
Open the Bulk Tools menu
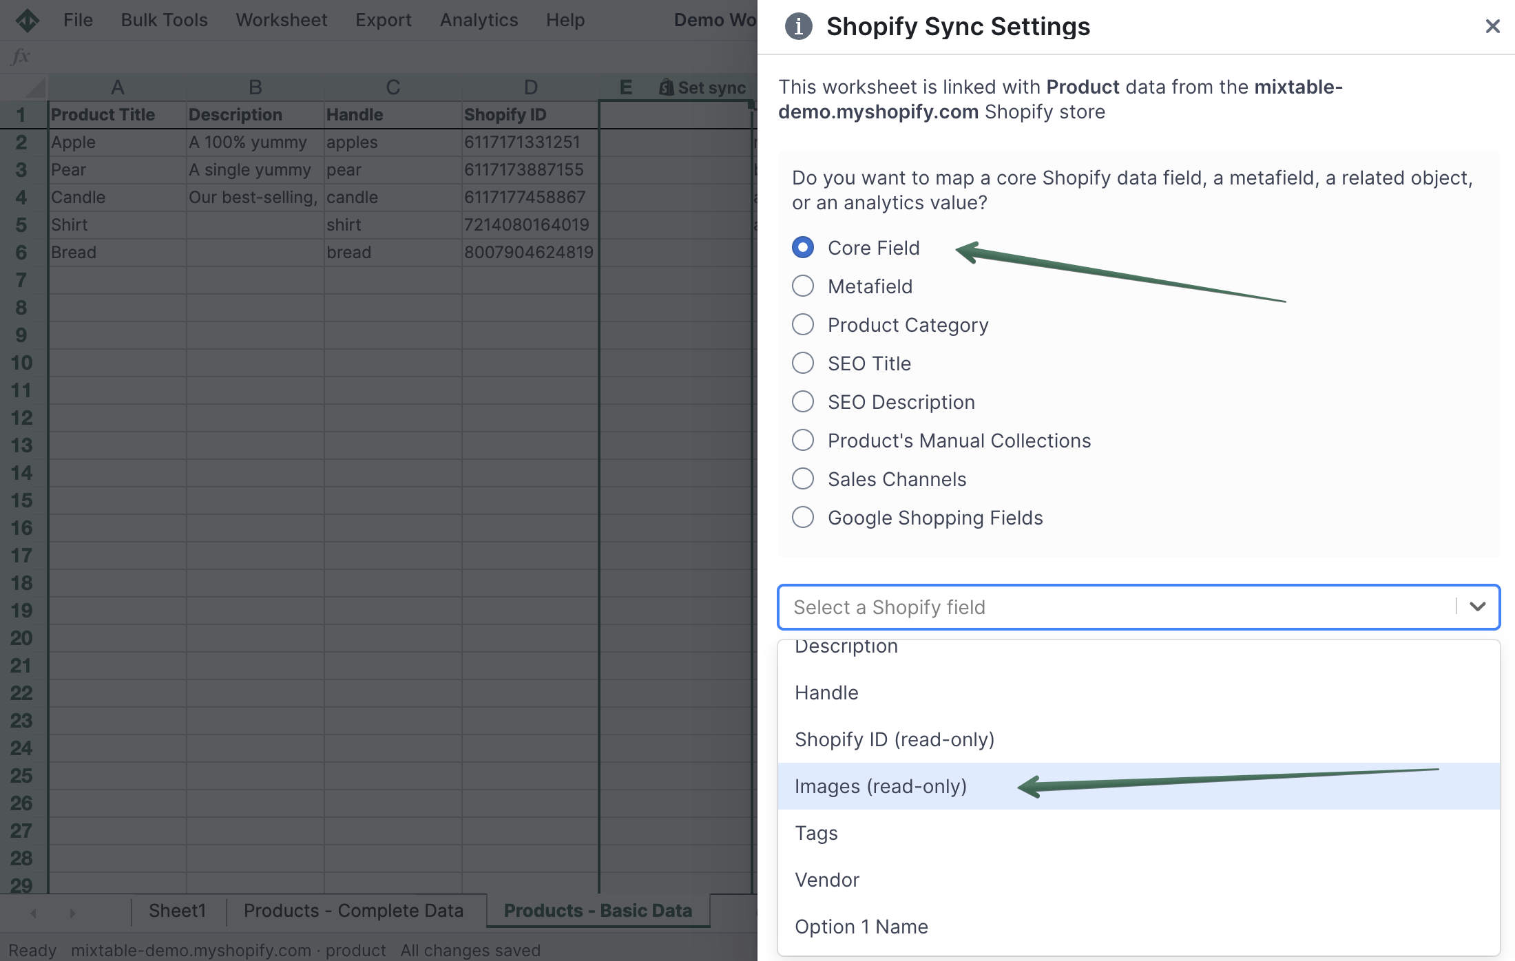pyautogui.click(x=164, y=20)
